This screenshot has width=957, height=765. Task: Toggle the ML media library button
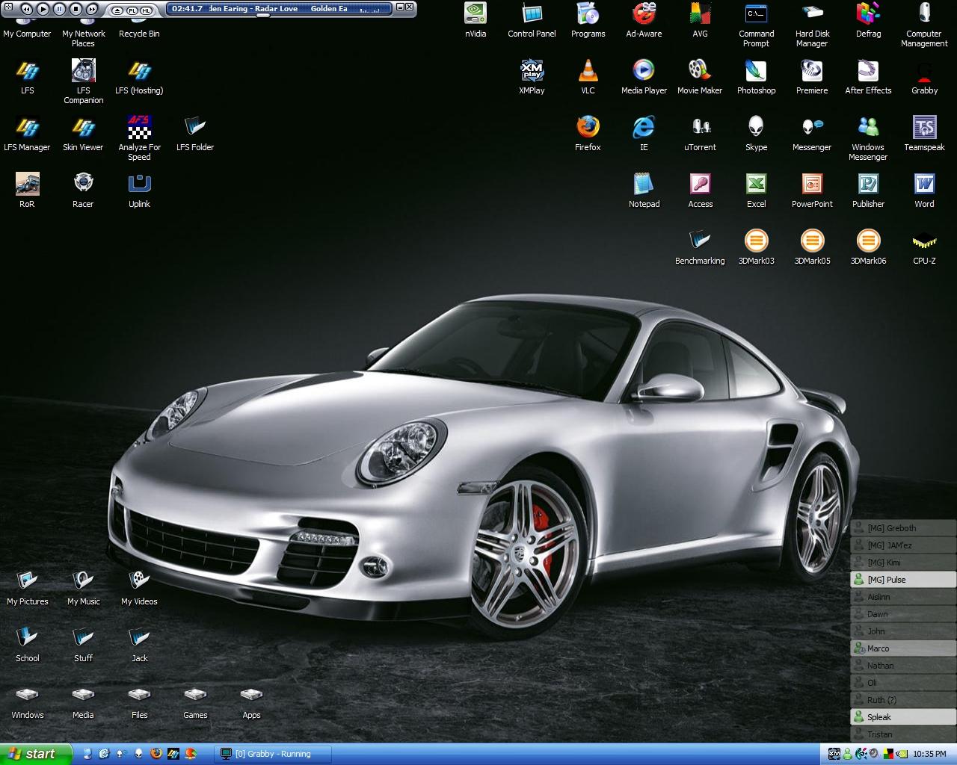point(147,10)
